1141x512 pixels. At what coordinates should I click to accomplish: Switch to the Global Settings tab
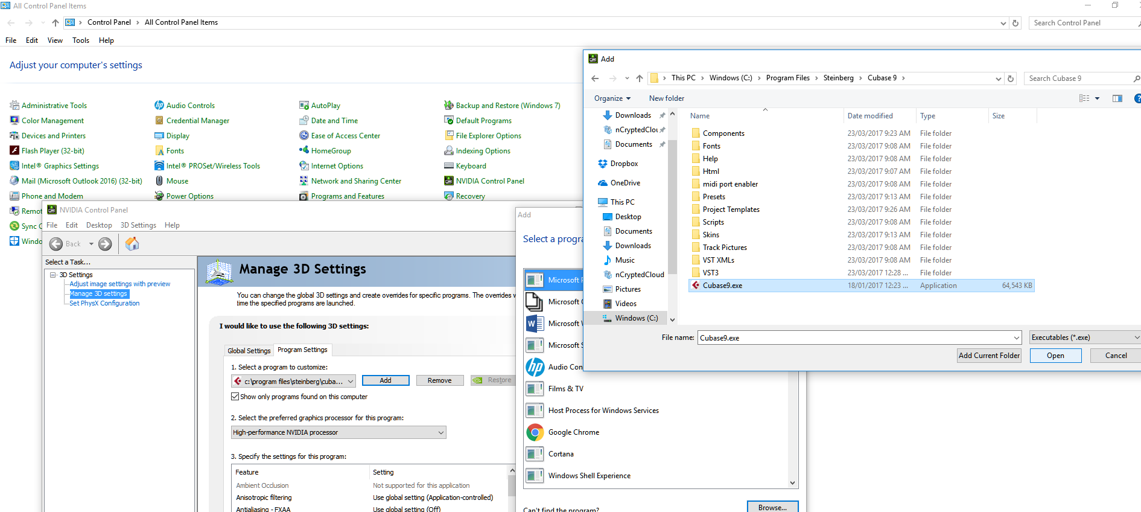(249, 351)
